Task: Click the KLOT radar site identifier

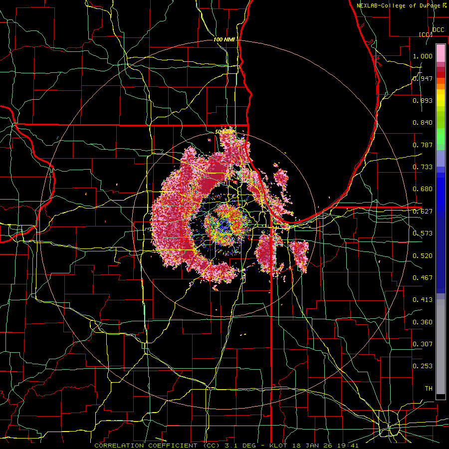Action: tap(278, 446)
